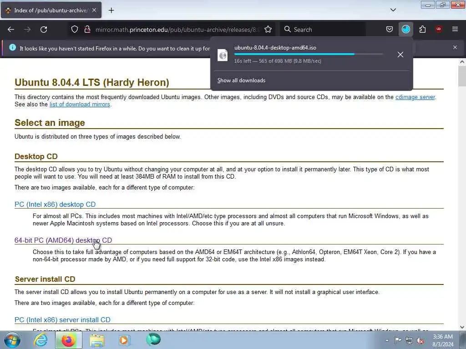Open the Windows Start menu
The image size is (466, 349).
[x=12, y=340]
